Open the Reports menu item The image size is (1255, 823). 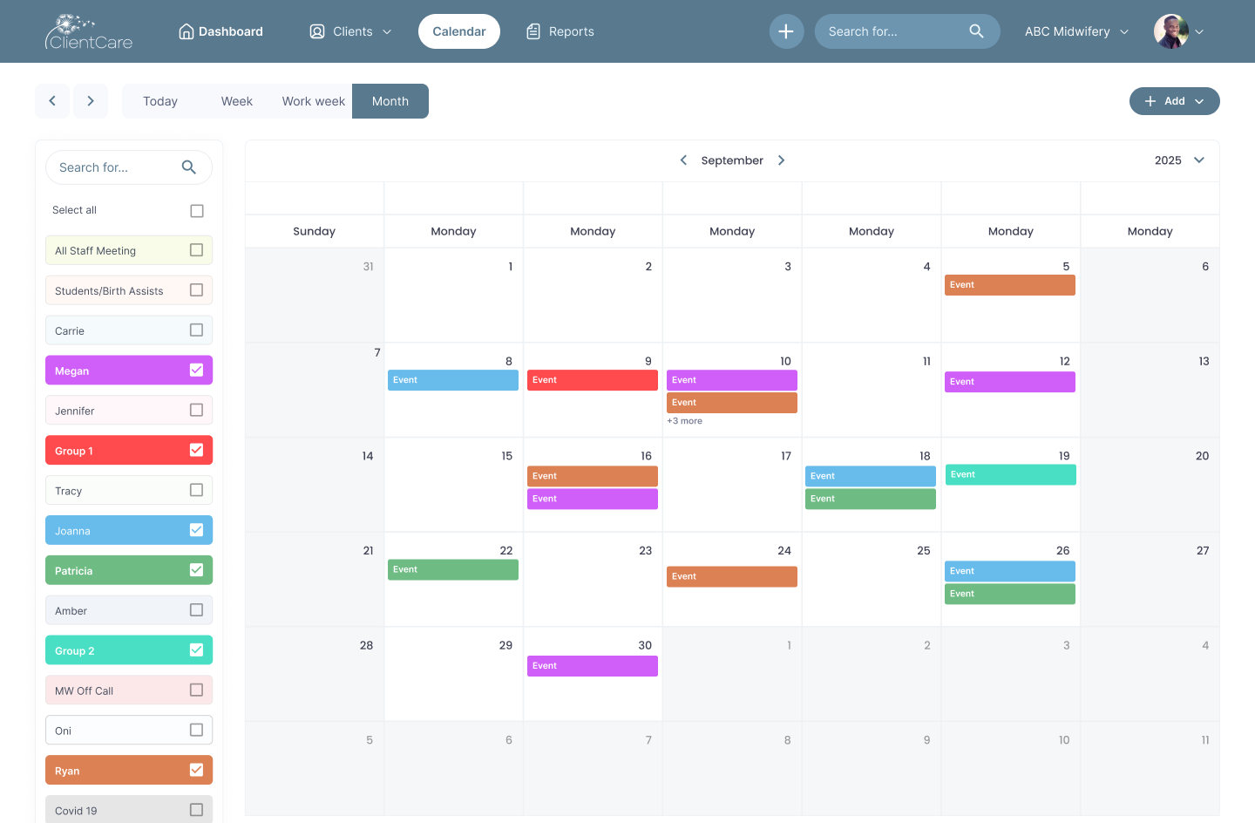click(x=560, y=31)
